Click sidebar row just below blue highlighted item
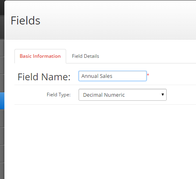The image size is (196, 179). click(x=2, y=118)
